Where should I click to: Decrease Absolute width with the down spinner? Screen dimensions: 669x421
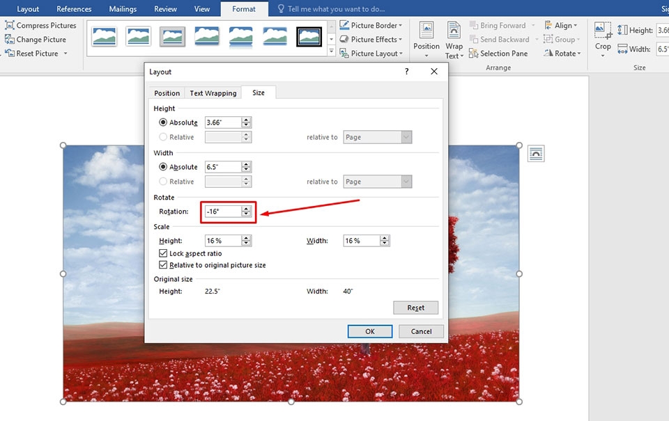pyautogui.click(x=246, y=170)
